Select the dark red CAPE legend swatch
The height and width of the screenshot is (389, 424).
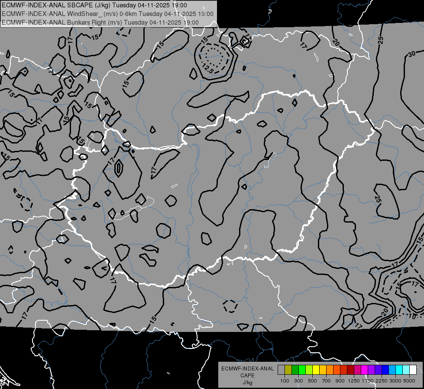click(350, 370)
